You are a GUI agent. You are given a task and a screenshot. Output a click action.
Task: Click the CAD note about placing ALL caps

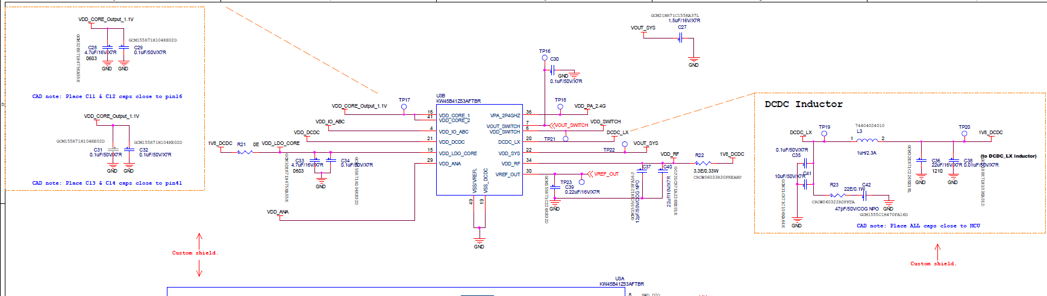click(x=918, y=226)
